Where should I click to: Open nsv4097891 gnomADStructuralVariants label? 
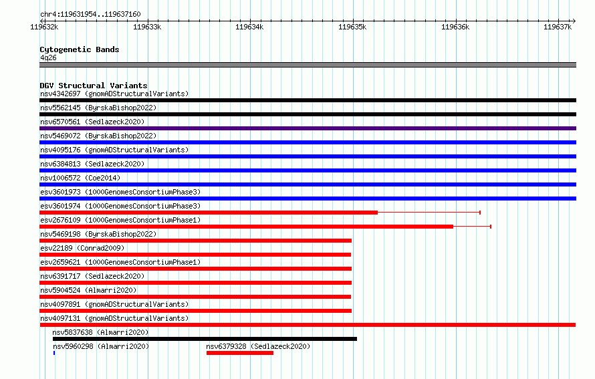click(x=114, y=304)
